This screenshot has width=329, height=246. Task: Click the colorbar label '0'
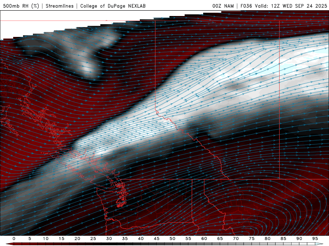point(14,239)
